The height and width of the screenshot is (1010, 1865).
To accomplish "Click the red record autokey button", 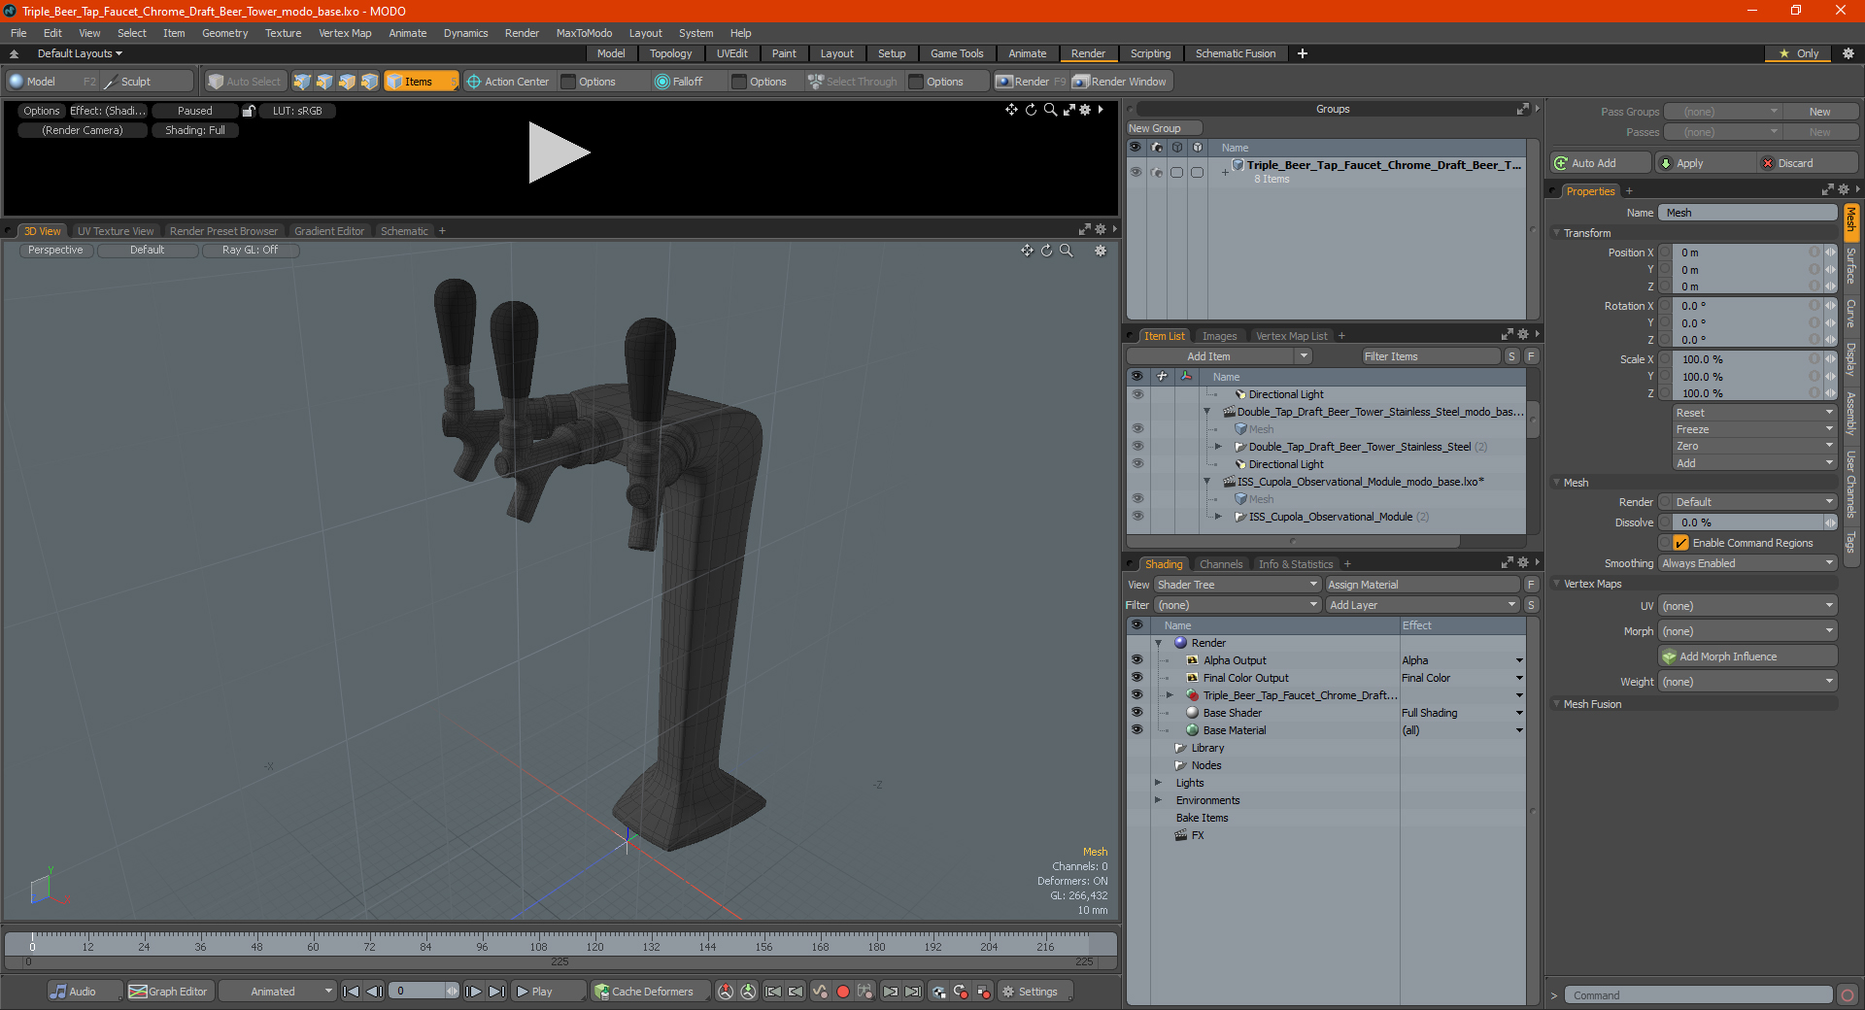I will tap(843, 992).
